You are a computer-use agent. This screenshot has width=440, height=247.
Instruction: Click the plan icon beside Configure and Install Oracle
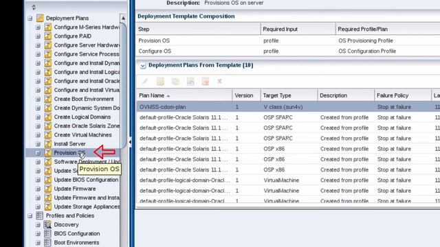click(48, 81)
